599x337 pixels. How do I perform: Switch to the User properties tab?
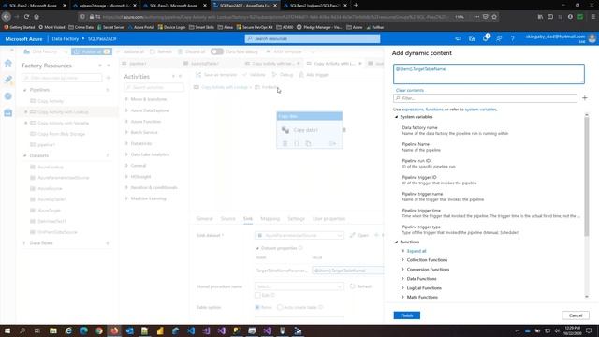pyautogui.click(x=329, y=218)
